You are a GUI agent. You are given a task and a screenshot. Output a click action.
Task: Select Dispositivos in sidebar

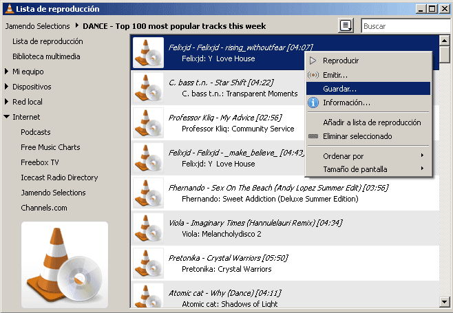(x=32, y=87)
